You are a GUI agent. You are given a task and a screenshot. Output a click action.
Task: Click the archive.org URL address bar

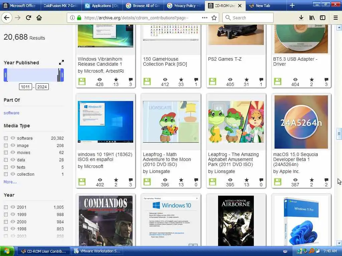click(136, 18)
